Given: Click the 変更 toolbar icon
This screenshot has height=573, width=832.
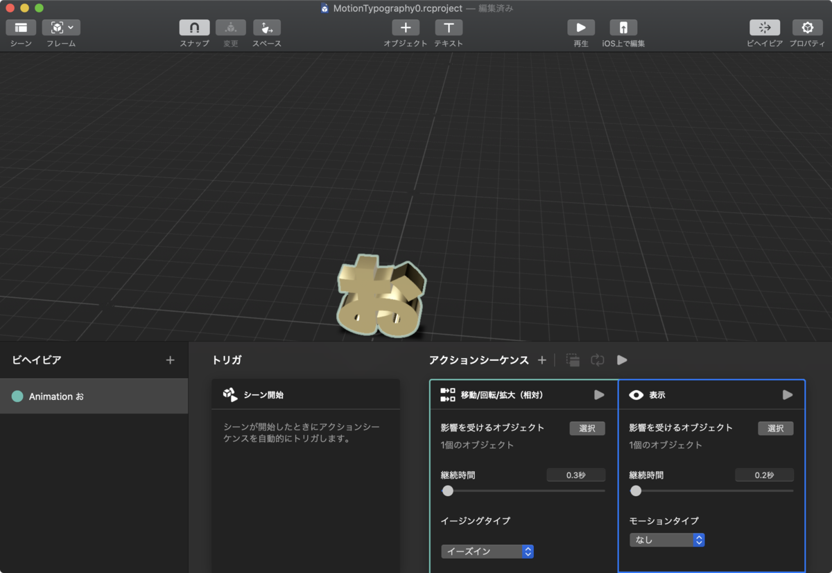Looking at the screenshot, I should pyautogui.click(x=231, y=28).
